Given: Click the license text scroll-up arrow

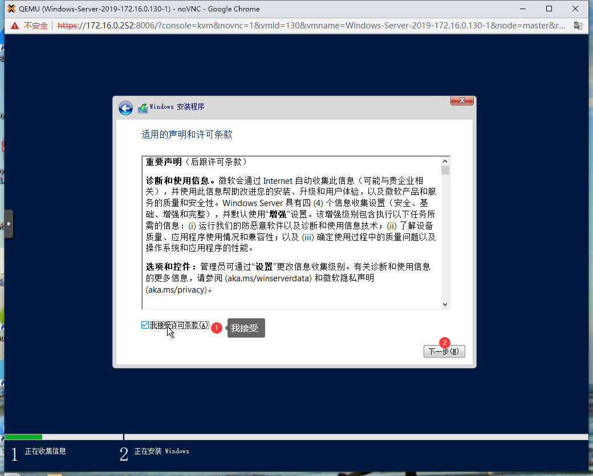Looking at the screenshot, I should pyautogui.click(x=445, y=161).
